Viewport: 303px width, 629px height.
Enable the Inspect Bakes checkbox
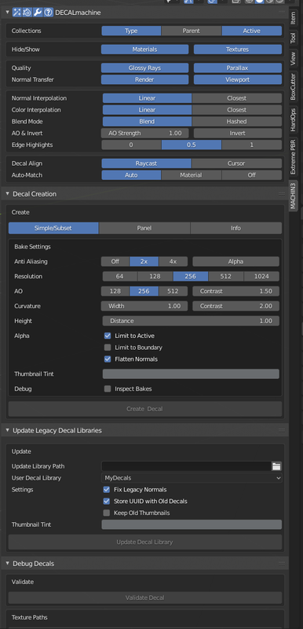point(108,388)
